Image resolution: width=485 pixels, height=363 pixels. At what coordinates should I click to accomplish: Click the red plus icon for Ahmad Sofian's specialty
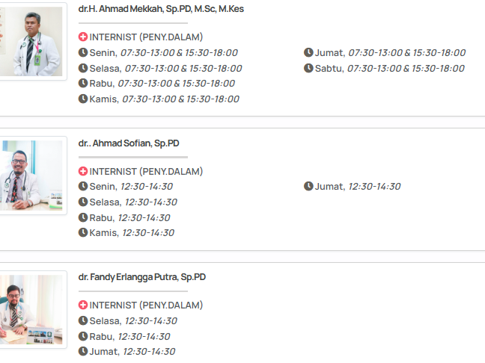click(83, 171)
